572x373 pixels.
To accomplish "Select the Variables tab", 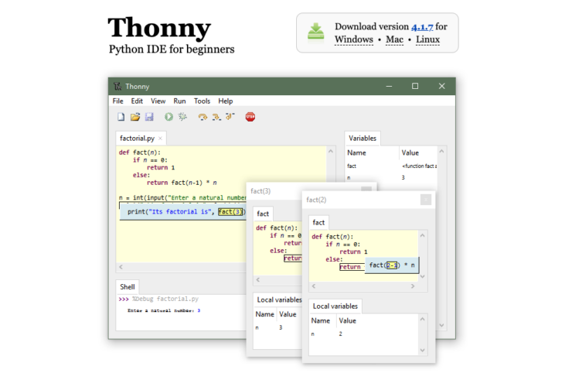I will (x=362, y=139).
